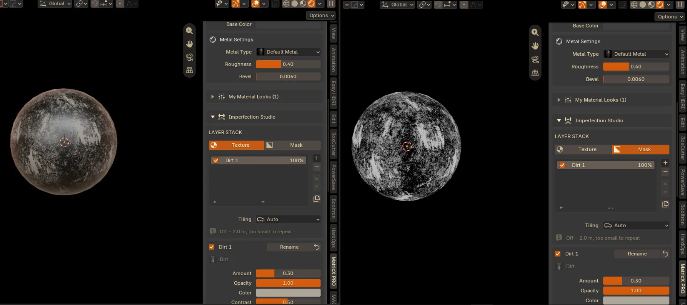Select solid shading in the right viewport header

pyautogui.click(x=643, y=5)
